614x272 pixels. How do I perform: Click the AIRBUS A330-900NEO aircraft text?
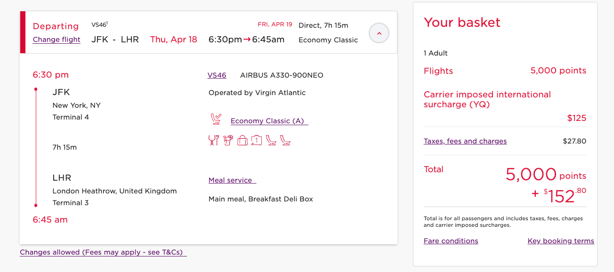[282, 75]
